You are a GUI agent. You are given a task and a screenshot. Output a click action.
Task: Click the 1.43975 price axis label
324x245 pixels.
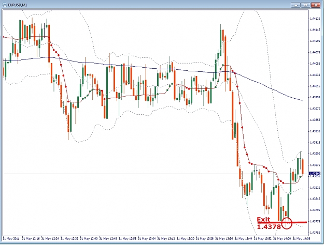coord(315,109)
